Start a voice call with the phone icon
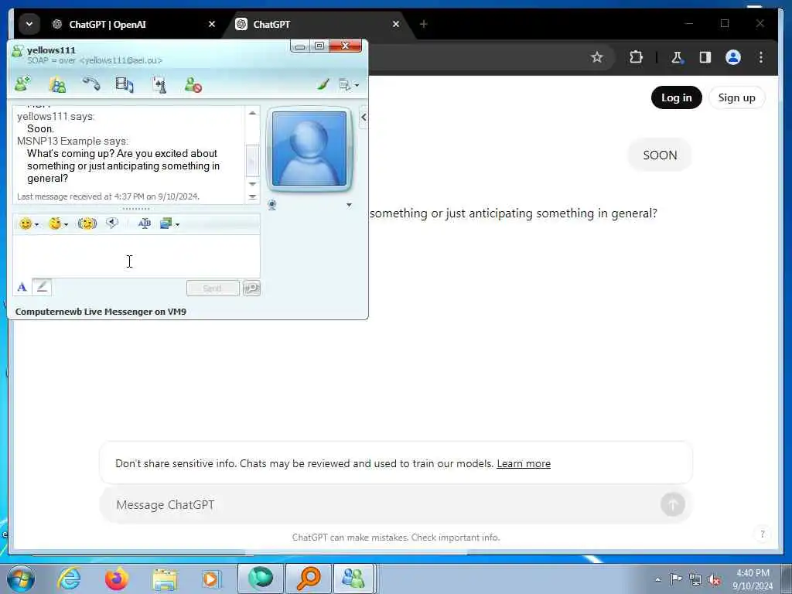This screenshot has width=792, height=594. click(x=91, y=84)
